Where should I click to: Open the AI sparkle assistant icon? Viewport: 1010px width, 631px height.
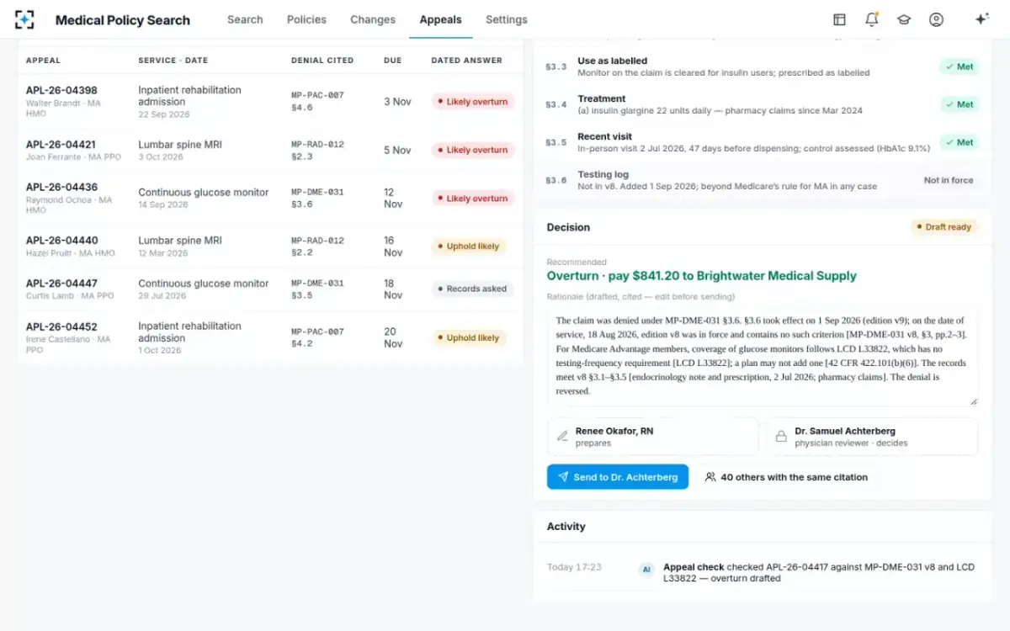click(981, 19)
